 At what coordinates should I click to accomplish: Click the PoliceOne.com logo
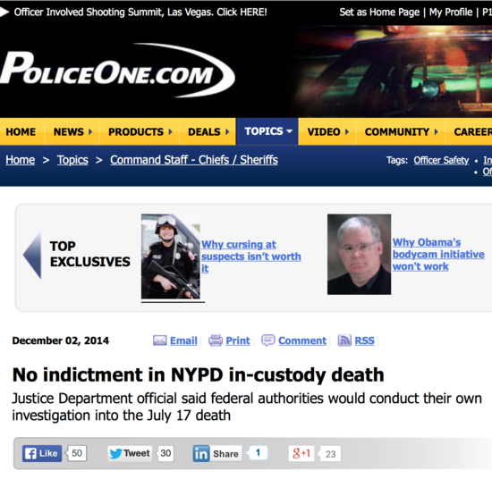(x=117, y=71)
